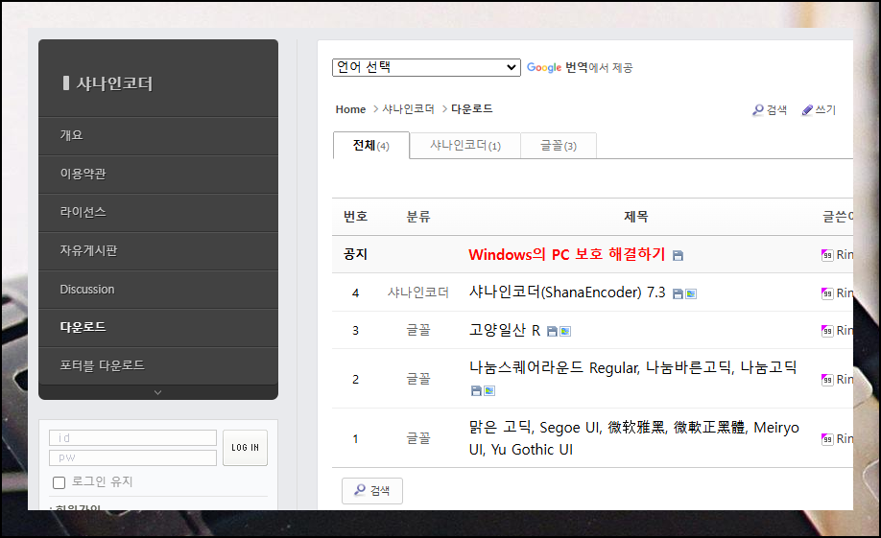Open the 포터블 다운로드 sidebar menu item
Screen dimensions: 881x538
point(158,366)
